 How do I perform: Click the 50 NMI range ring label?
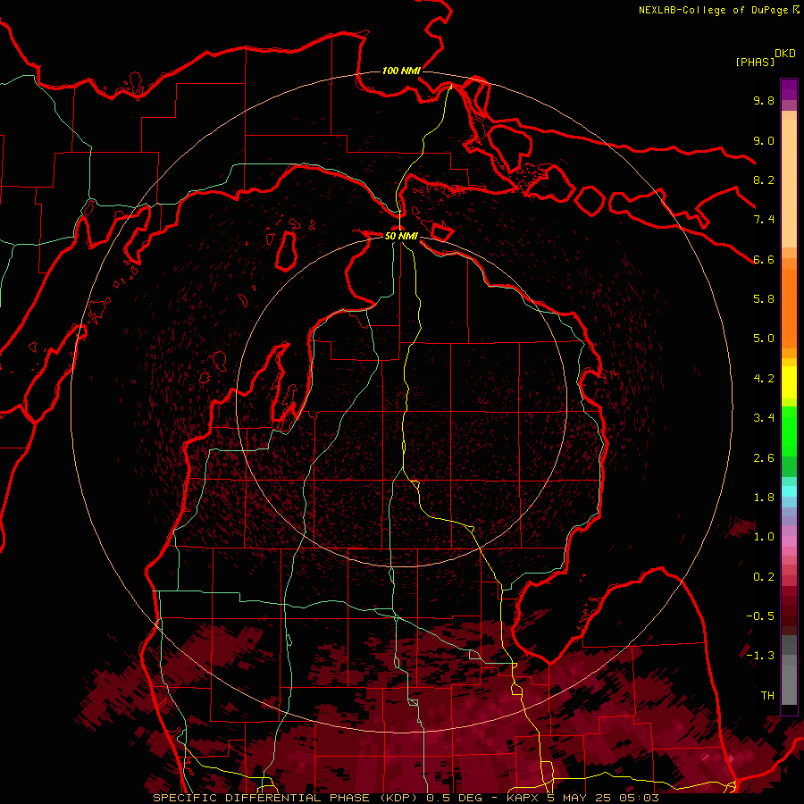point(401,236)
